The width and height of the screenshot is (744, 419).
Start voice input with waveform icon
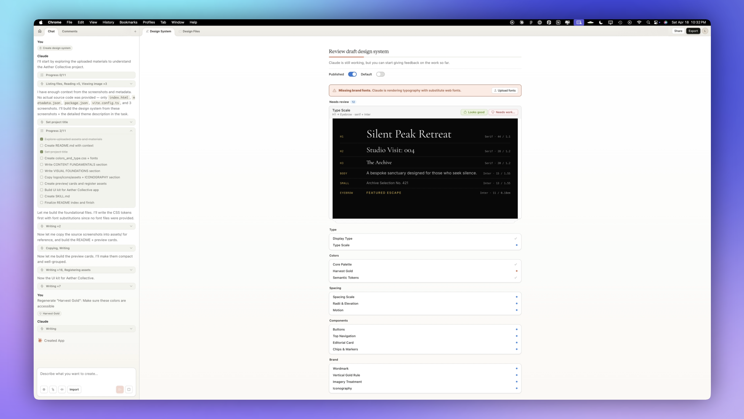tap(62, 389)
